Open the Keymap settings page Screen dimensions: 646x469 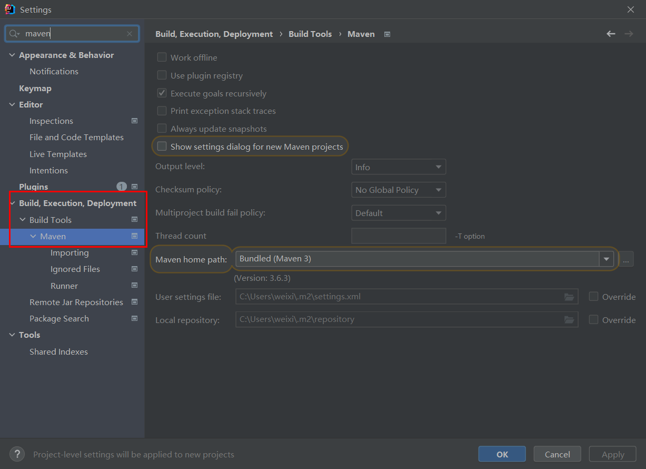pyautogui.click(x=35, y=88)
